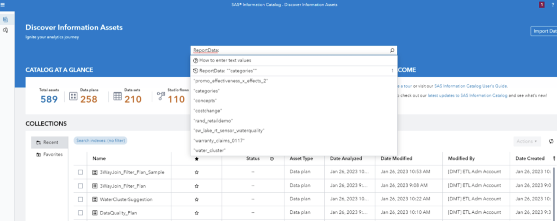
Task: Open latest updates to SAS Information Catalog link
Action: (467, 96)
